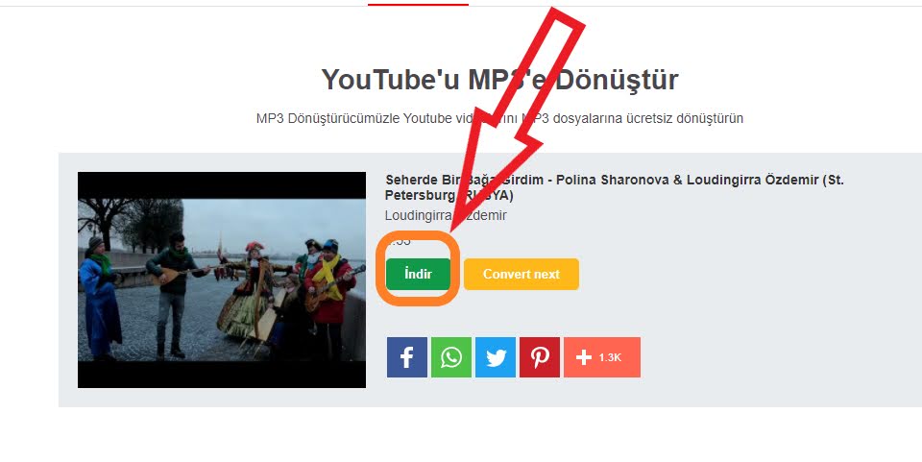The image size is (922, 462).
Task: Click the yellow Convert next button
Action: (x=521, y=274)
